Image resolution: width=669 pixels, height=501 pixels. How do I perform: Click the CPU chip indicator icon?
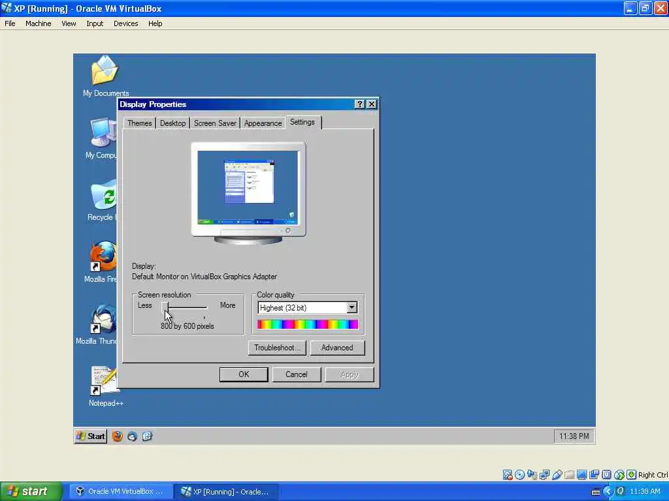(x=606, y=475)
